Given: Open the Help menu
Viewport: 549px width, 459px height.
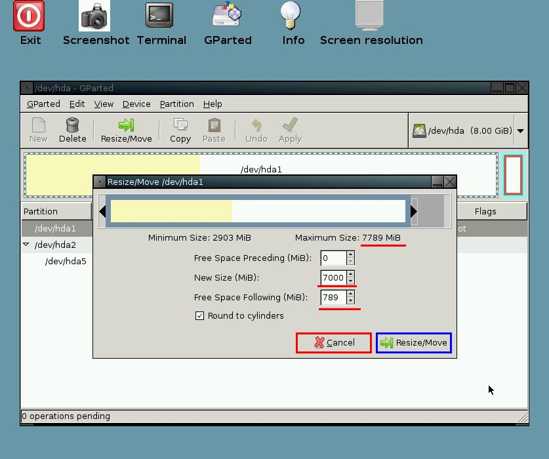Looking at the screenshot, I should tap(213, 104).
